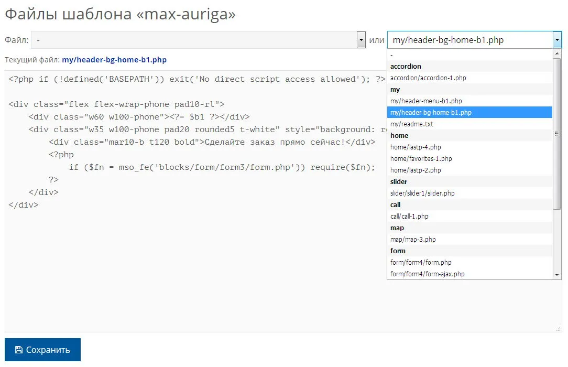Click the floppy disk icon on Сохранить

19,350
